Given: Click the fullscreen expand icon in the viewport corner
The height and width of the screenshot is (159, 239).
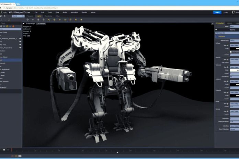Looking at the screenshot, I should 213,24.
